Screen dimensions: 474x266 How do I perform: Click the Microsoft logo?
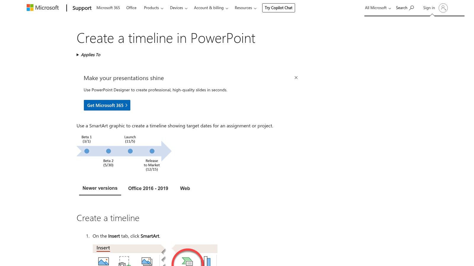pos(42,7)
